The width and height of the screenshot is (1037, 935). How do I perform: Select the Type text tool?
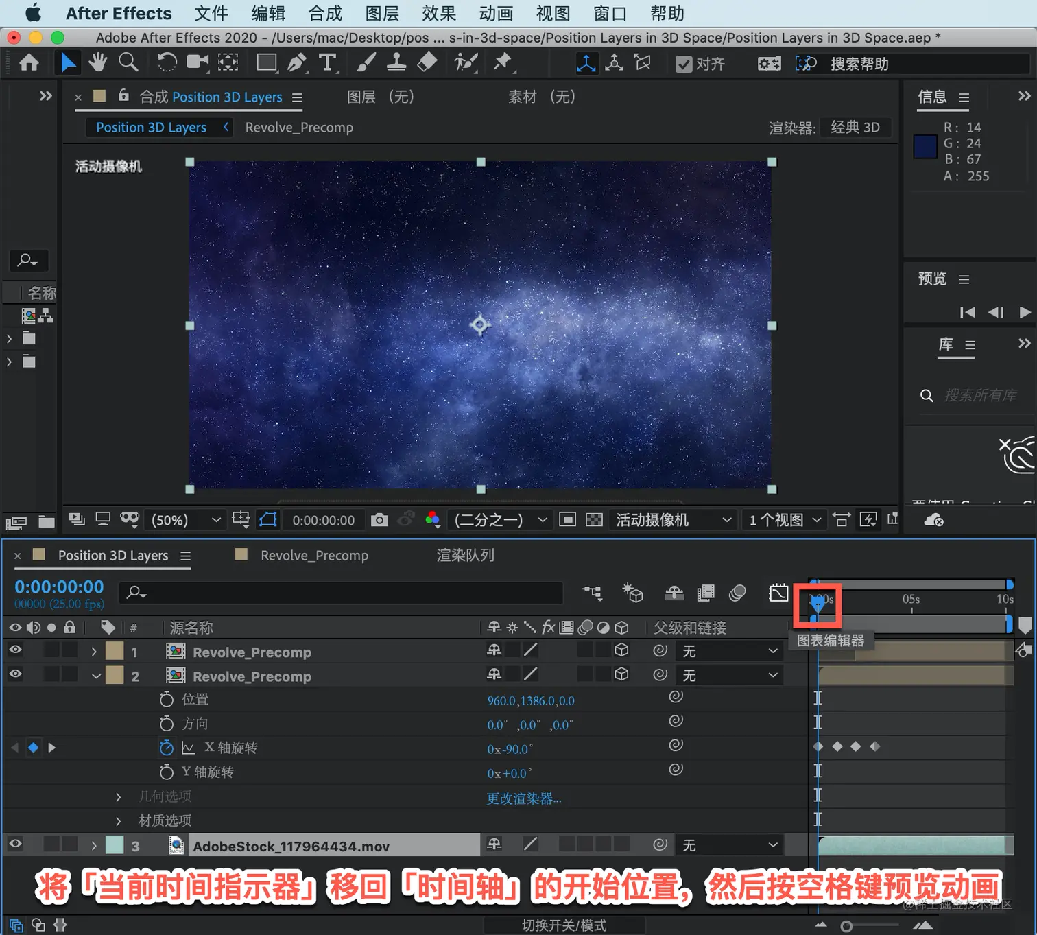coord(327,63)
